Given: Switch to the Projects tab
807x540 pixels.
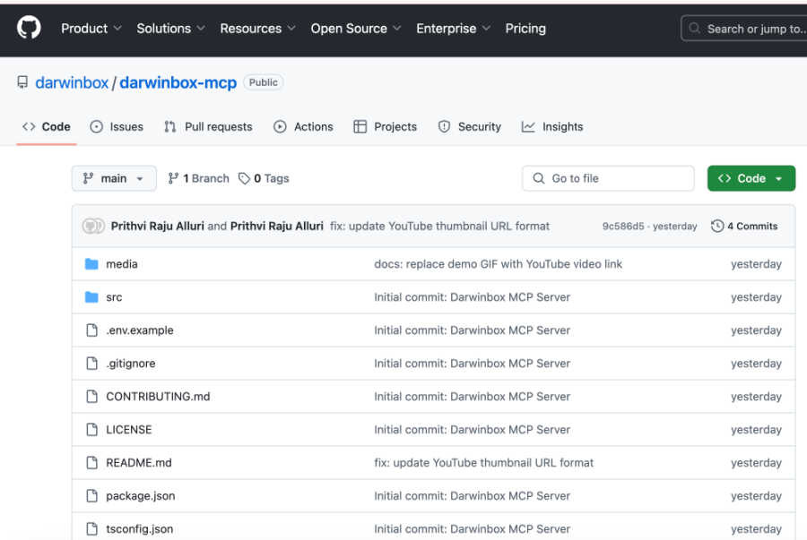Looking at the screenshot, I should (386, 127).
